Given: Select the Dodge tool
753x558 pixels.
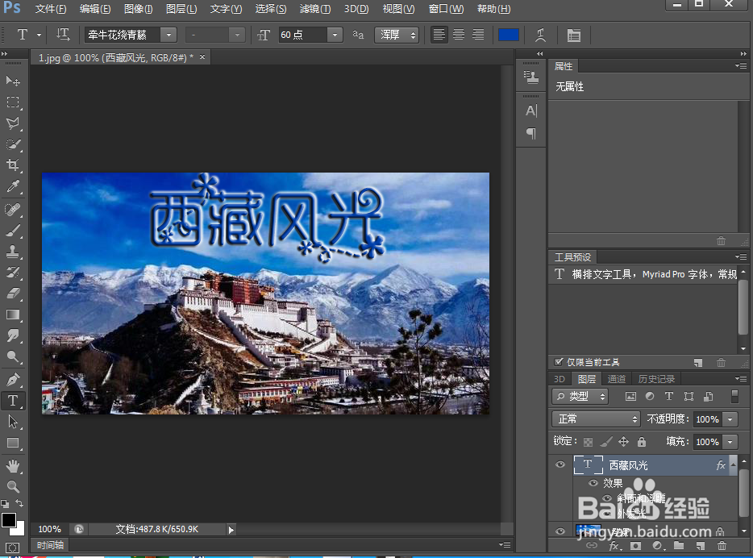Looking at the screenshot, I should pyautogui.click(x=13, y=356).
